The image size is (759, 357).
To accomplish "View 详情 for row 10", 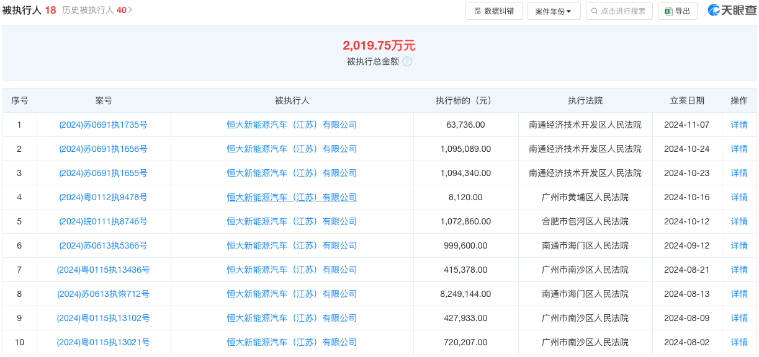I will [739, 342].
